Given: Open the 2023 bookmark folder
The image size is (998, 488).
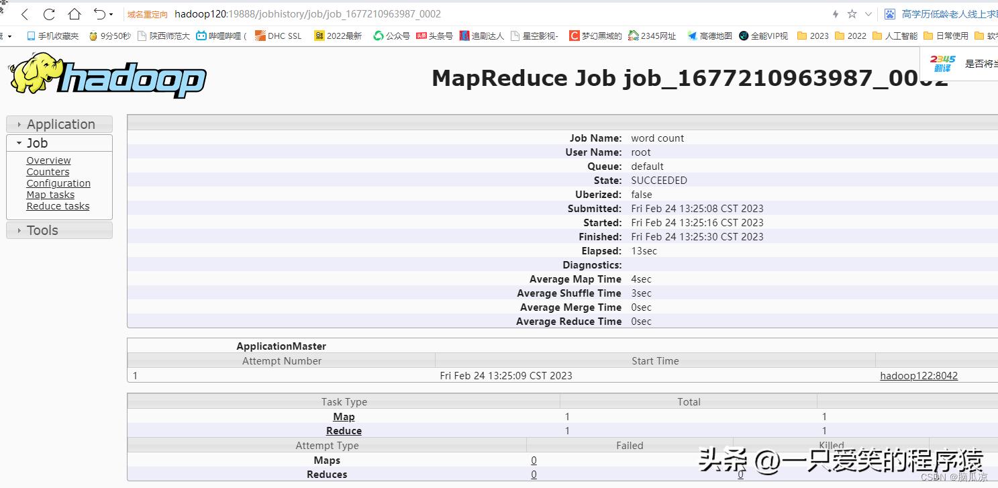Looking at the screenshot, I should 813,36.
